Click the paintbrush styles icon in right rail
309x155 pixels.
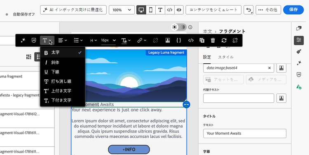click(x=299, y=51)
